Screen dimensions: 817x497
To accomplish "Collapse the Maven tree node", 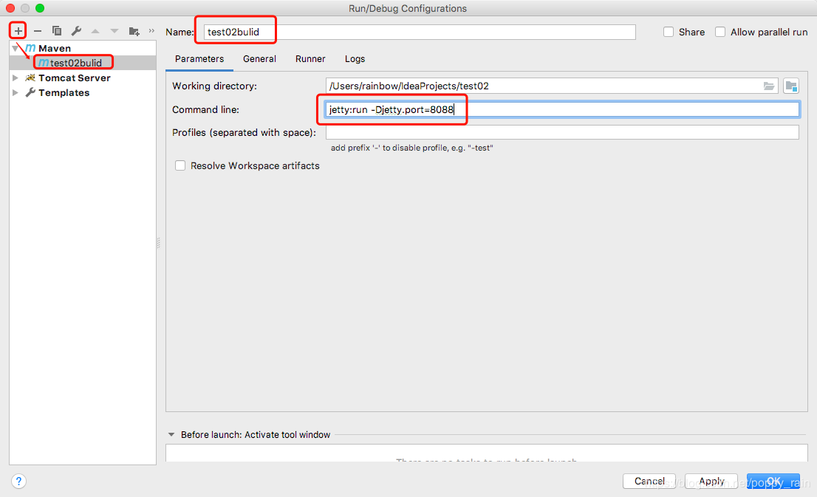I will [x=16, y=48].
